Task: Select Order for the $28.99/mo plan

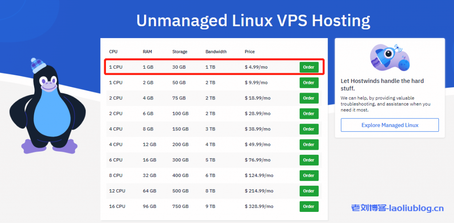Action: tap(309, 113)
